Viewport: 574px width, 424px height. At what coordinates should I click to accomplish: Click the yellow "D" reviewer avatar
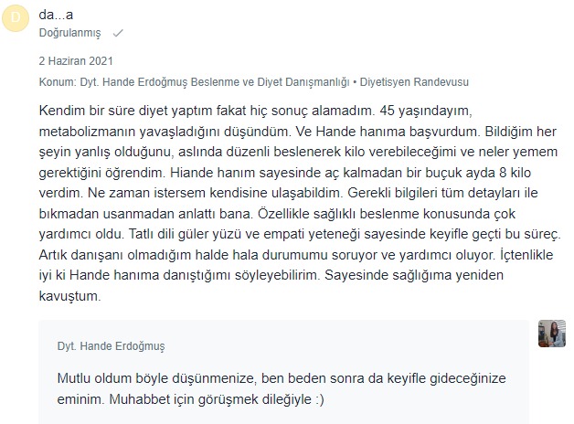pyautogui.click(x=16, y=18)
